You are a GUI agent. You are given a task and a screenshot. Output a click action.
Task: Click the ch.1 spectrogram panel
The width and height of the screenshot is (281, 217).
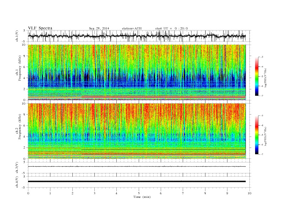point(137,72)
